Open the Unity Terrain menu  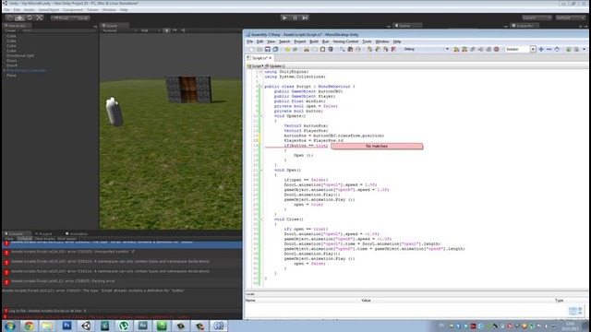(x=92, y=10)
